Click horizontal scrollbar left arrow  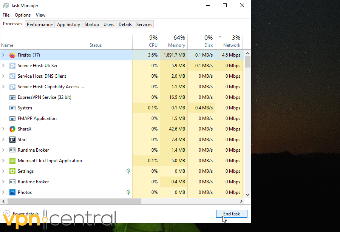click(x=3, y=201)
